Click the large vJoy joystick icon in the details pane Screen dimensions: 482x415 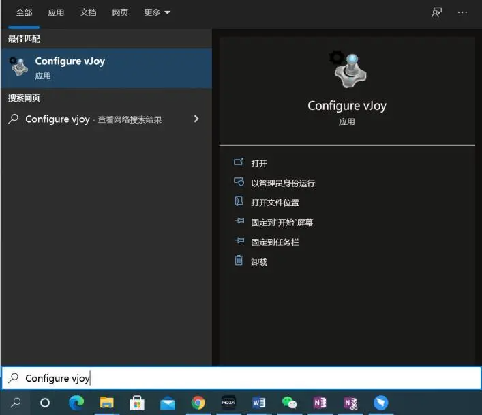[x=348, y=69]
